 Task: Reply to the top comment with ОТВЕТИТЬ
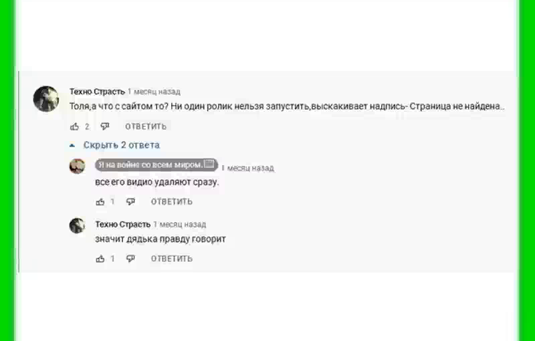(146, 127)
